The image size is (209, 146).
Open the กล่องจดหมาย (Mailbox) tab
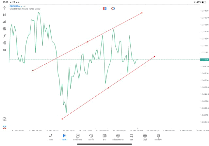click(x=118, y=137)
